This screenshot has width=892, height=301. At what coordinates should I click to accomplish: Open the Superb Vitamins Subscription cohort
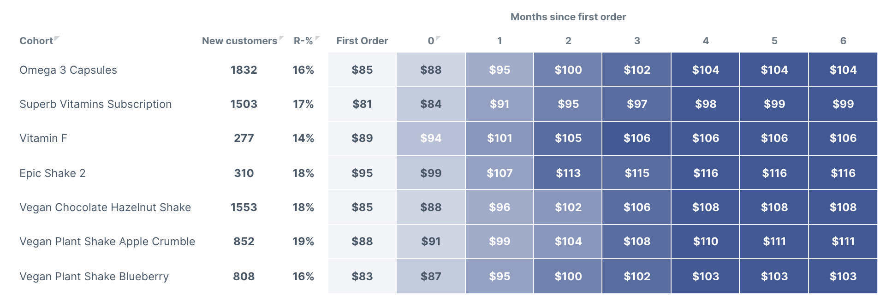coord(95,104)
